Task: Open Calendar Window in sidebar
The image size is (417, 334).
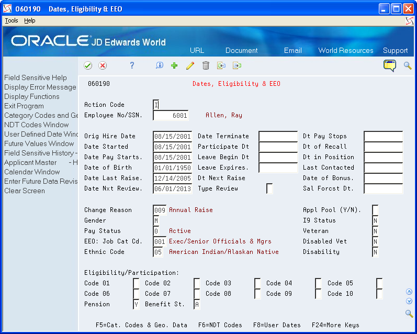Action: click(x=32, y=172)
